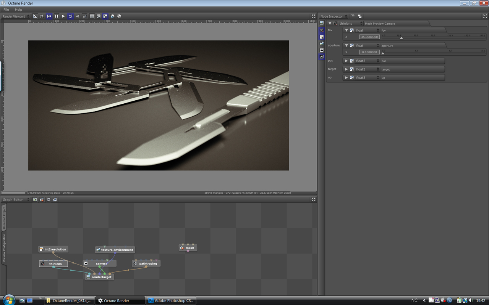Image resolution: width=489 pixels, height=305 pixels.
Task: Select the thinlens node in graph
Action: [x=53, y=263]
